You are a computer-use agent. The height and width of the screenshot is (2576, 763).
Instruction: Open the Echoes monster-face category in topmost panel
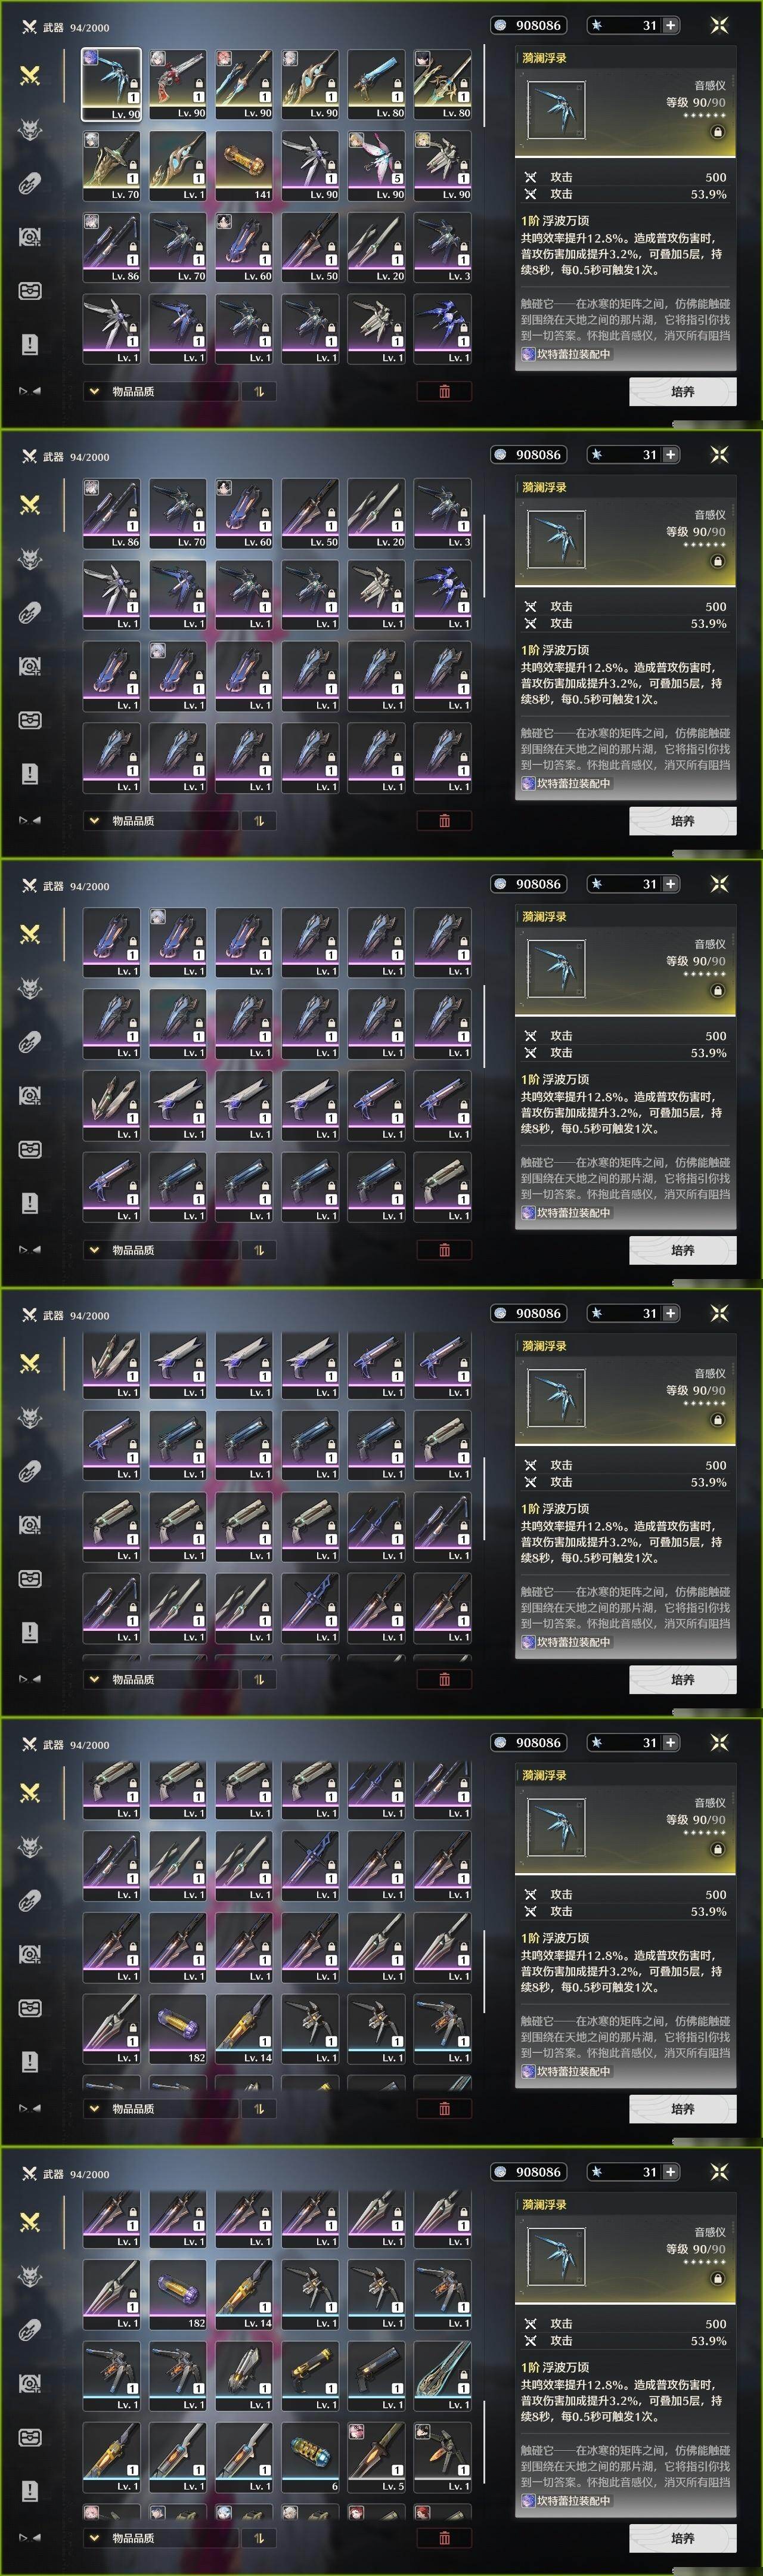pyautogui.click(x=30, y=129)
